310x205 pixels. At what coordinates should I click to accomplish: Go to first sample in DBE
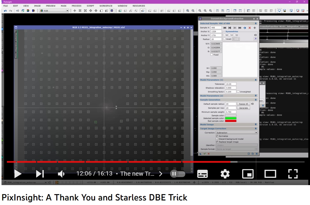(225, 28)
